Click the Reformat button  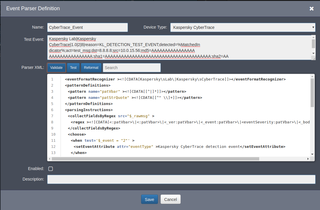(x=91, y=67)
